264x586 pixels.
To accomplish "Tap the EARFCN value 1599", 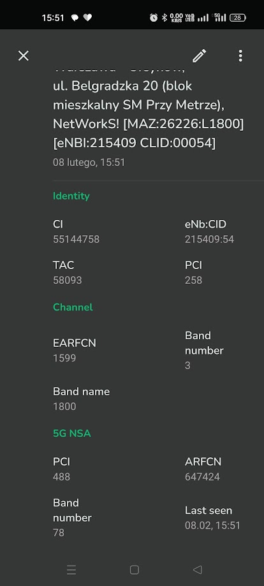I will (x=64, y=358).
